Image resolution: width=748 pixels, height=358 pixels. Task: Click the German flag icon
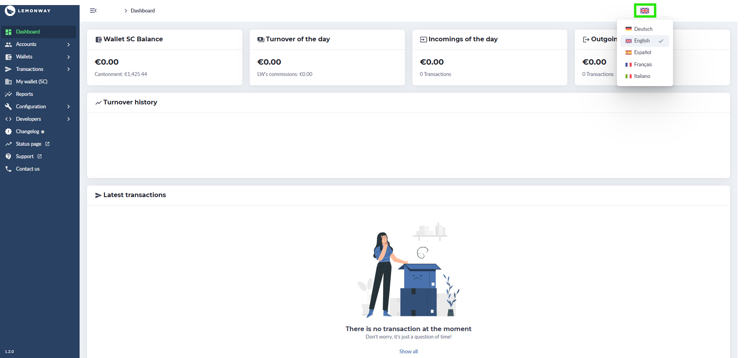[x=629, y=29]
